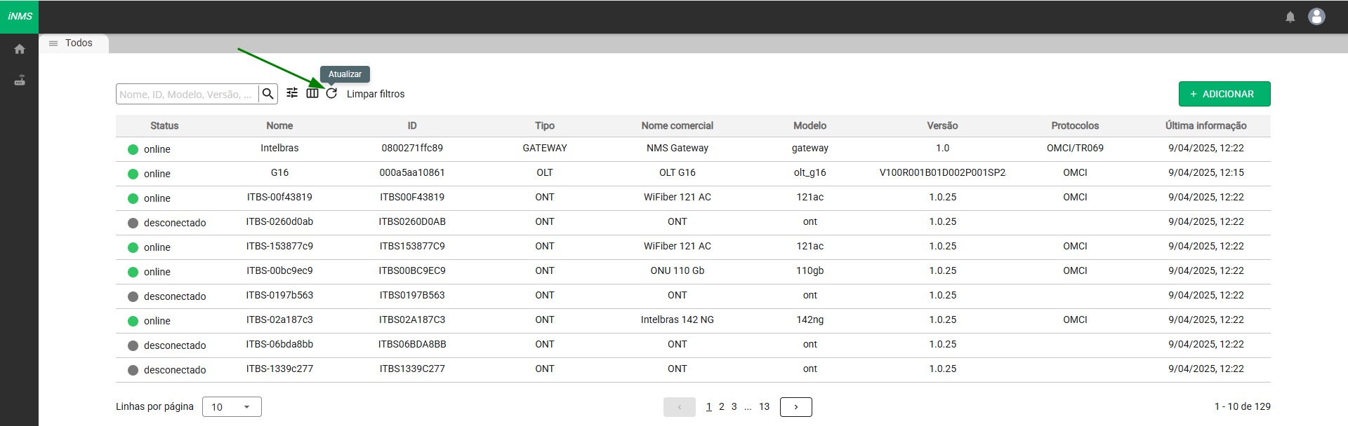Image resolution: width=1348 pixels, height=426 pixels.
Task: Select the Intelbras device name
Action: [279, 149]
